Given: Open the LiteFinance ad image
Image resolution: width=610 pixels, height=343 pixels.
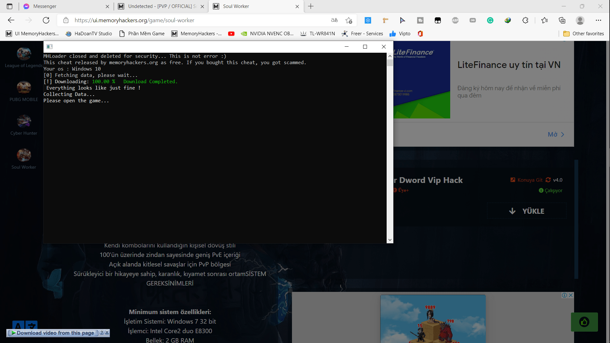Looking at the screenshot, I should pos(422,80).
